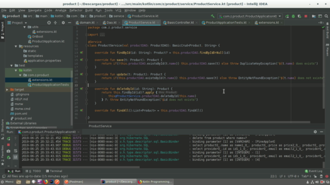Viewport: 330px width, 185px height.
Task: Minimize the Run tool window
Action: (x=321, y=132)
